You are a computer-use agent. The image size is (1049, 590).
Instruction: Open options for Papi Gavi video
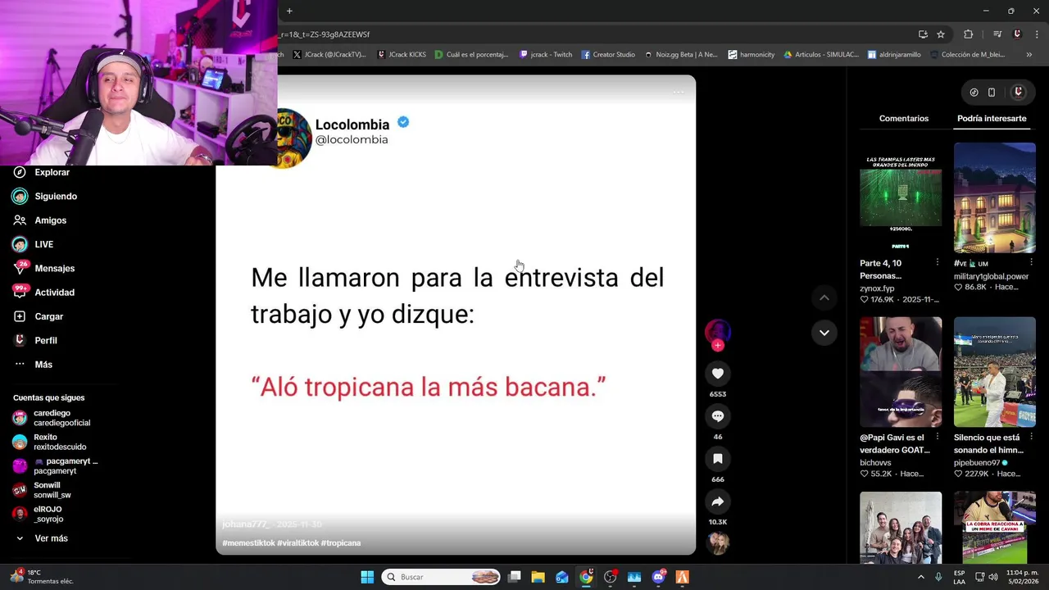(x=938, y=438)
